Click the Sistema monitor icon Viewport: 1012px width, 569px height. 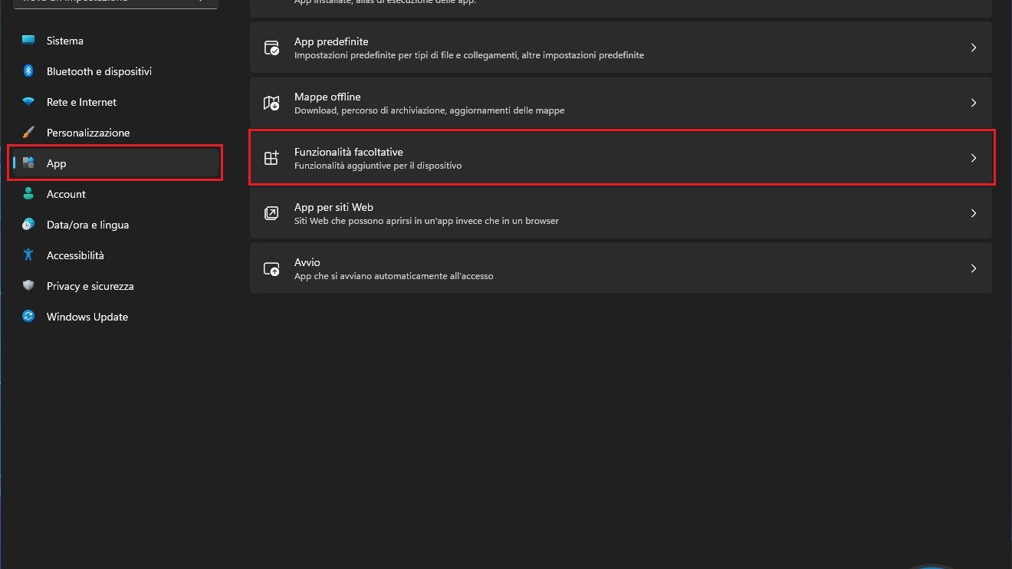tap(28, 41)
